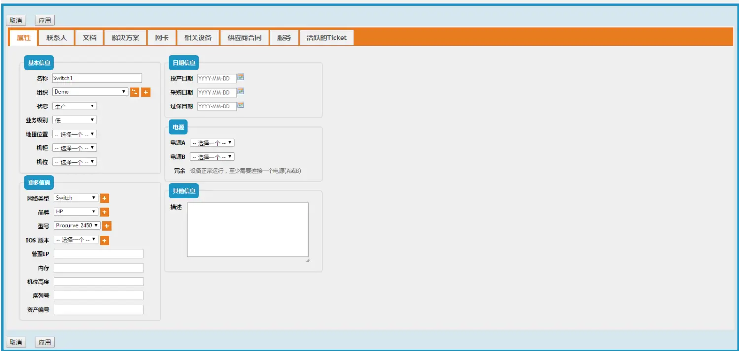Open the 网络类型 dropdown showing Switch
This screenshot has height=351, width=739.
click(76, 198)
